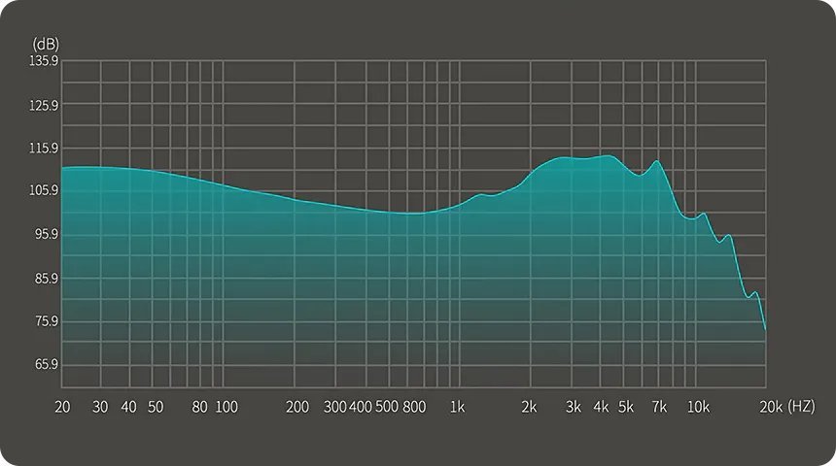Click the 85.9 dB axis value
This screenshot has height=466, width=836.
(x=47, y=279)
